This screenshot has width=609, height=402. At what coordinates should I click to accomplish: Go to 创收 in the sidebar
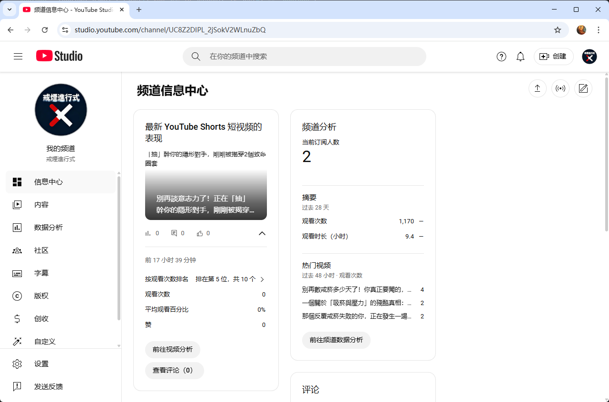[41, 319]
